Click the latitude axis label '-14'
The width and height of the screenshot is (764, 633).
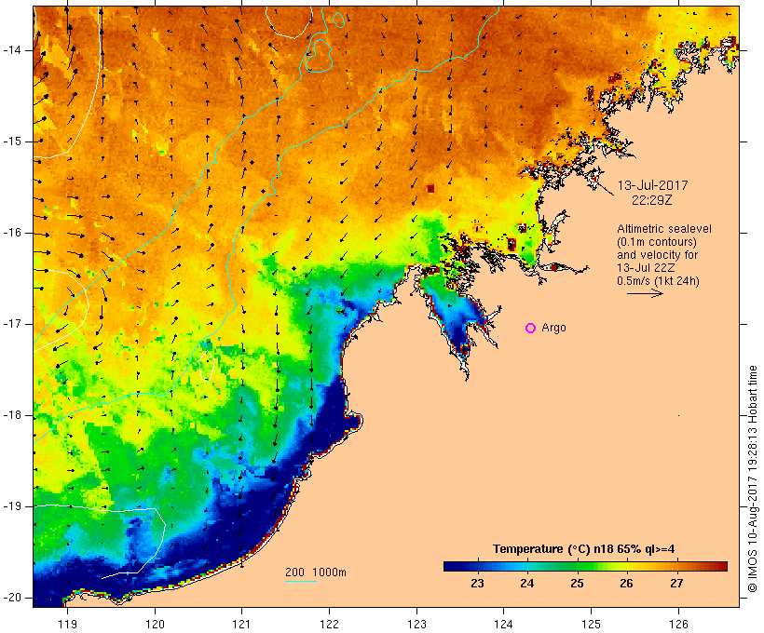(12, 50)
